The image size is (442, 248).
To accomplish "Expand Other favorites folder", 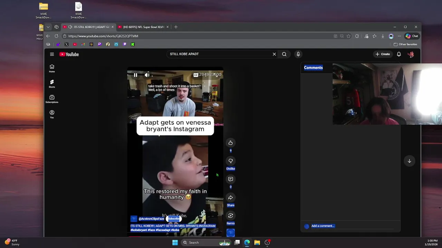I will (406, 44).
